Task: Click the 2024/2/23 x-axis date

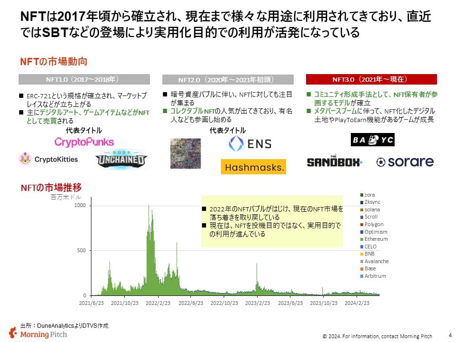Action: tap(357, 303)
